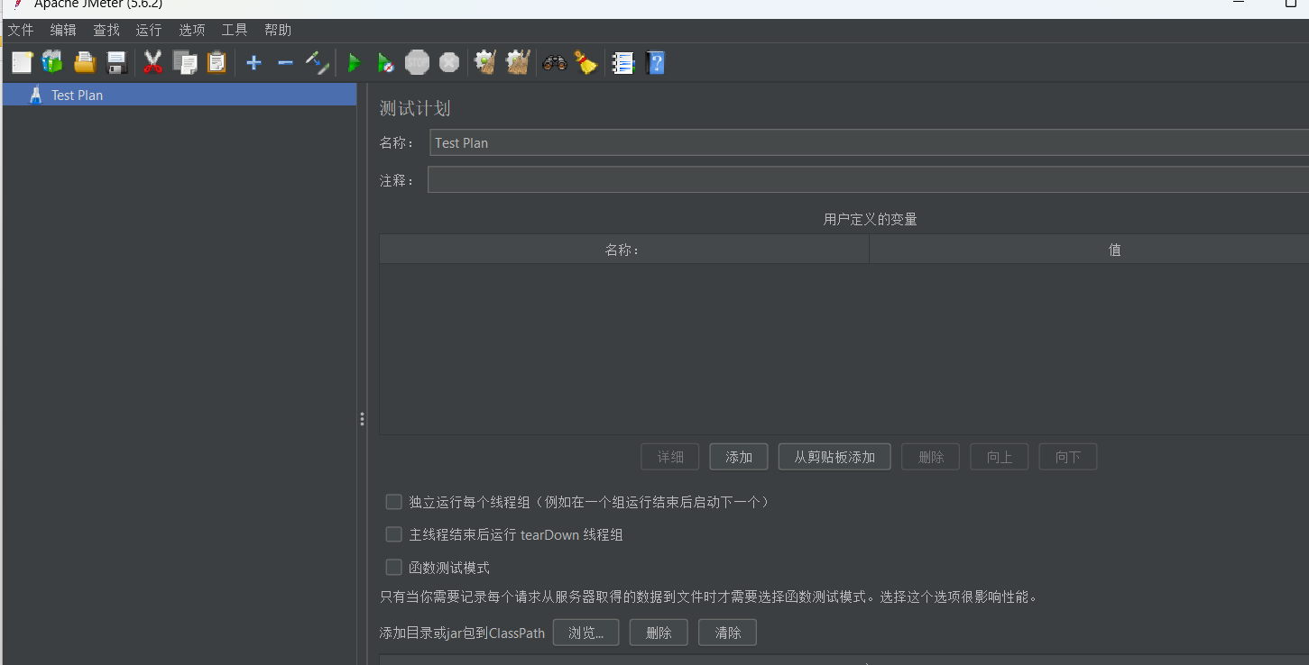The width and height of the screenshot is (1309, 665).
Task: Click the 从剪贴板添加 button
Action: tap(834, 457)
